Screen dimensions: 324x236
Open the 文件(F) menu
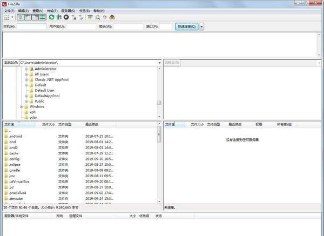click(x=9, y=11)
